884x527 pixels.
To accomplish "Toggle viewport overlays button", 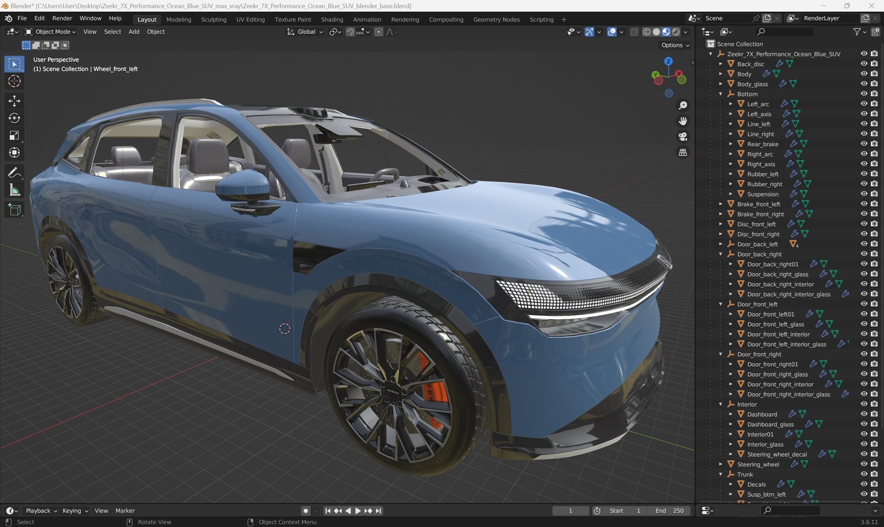I will 611,32.
